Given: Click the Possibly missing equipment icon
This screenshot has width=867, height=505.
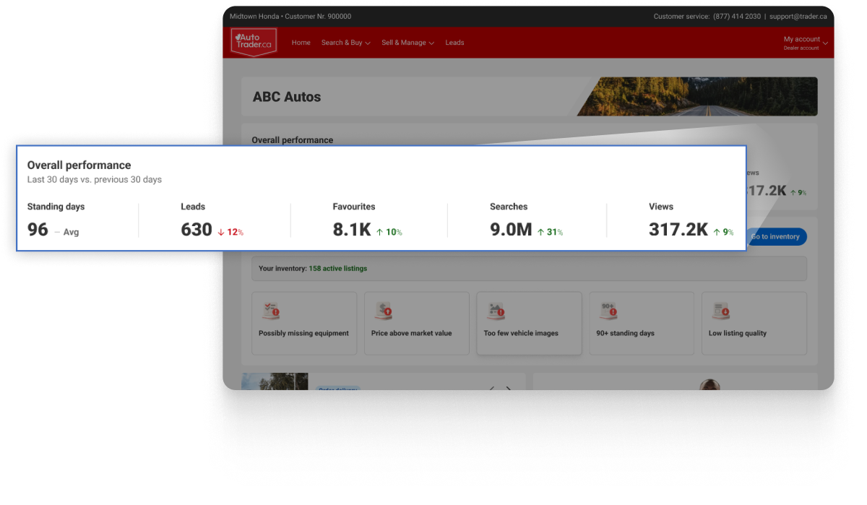Looking at the screenshot, I should point(270,311).
